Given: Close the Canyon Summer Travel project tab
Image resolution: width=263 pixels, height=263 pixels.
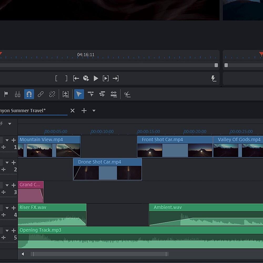Looking at the screenshot, I should (73, 111).
